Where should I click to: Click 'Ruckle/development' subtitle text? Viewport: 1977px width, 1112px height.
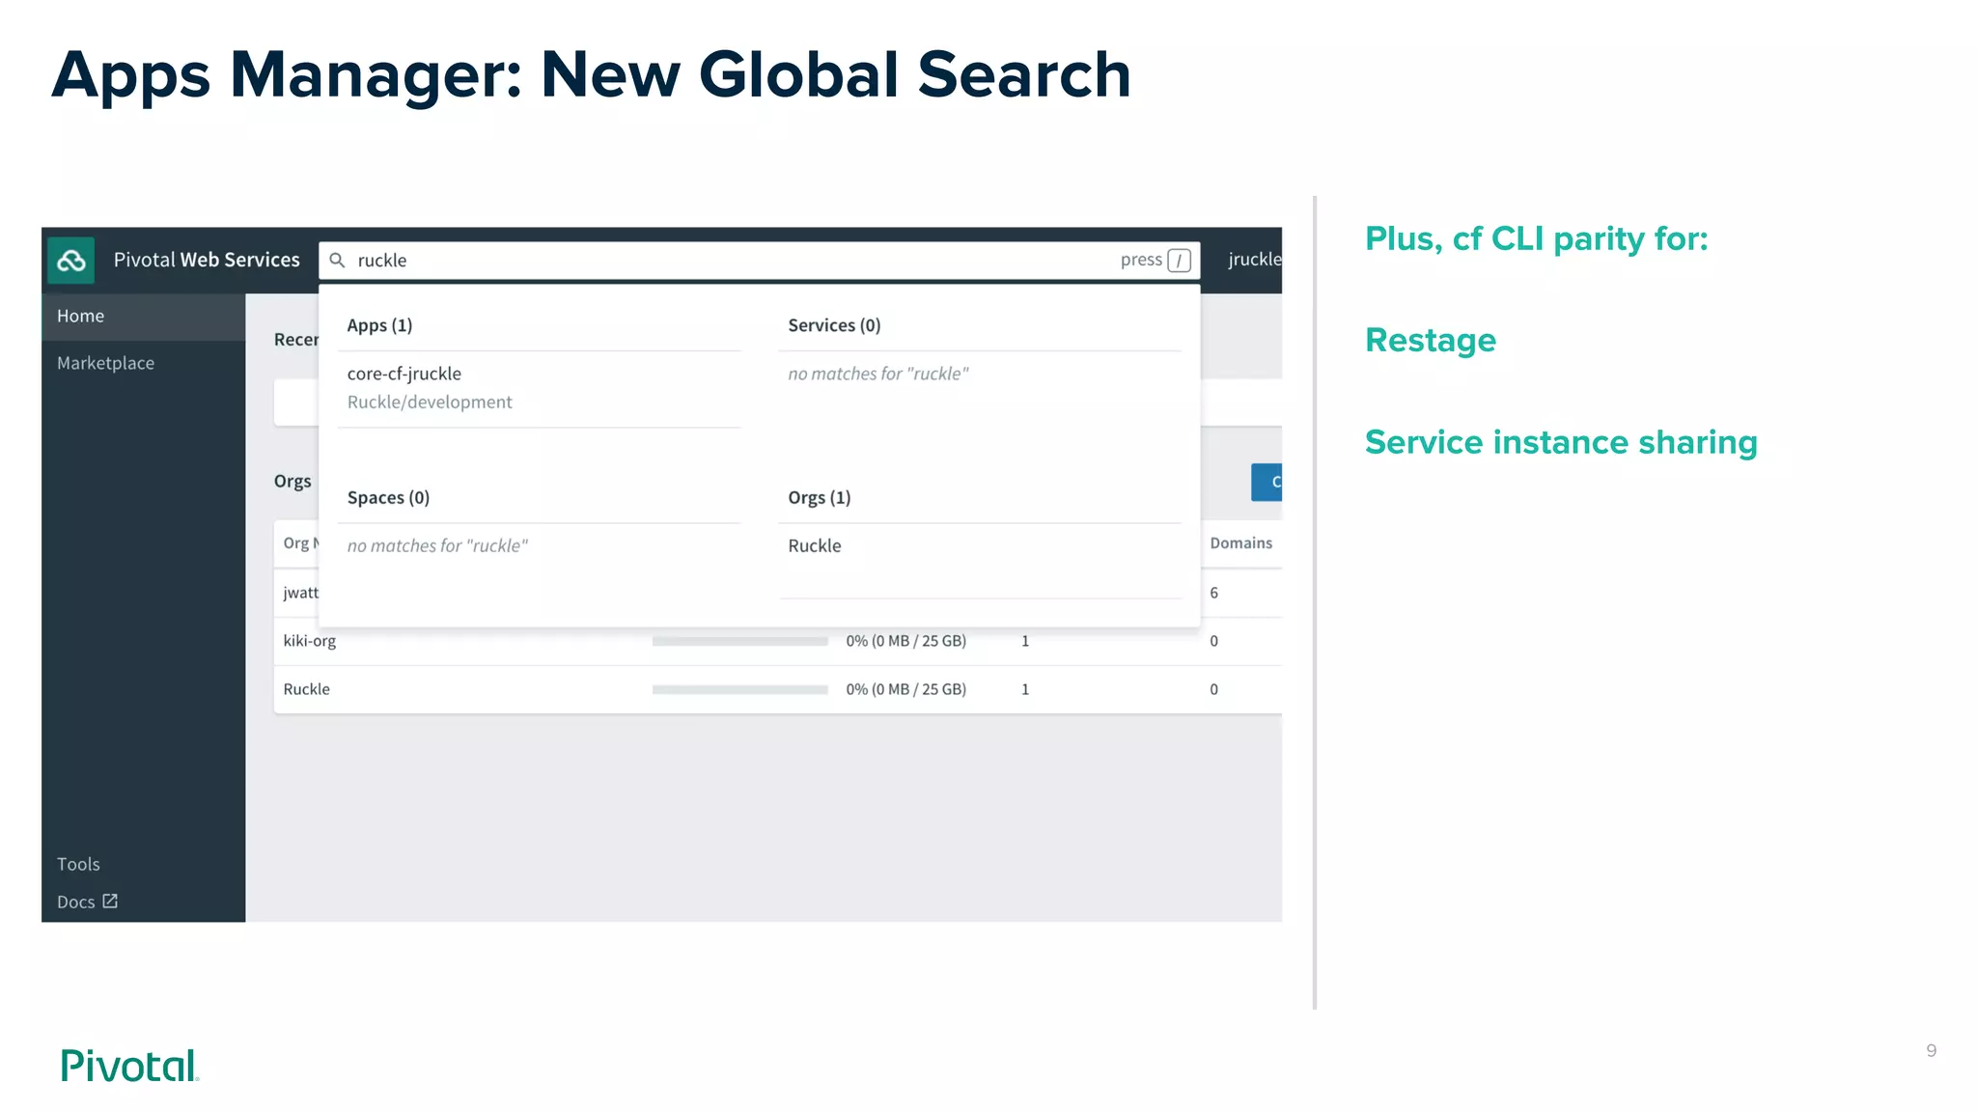430,402
